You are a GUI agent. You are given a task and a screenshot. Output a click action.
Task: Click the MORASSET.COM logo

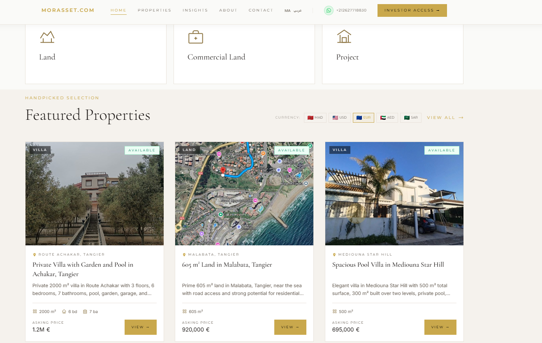coord(68,10)
